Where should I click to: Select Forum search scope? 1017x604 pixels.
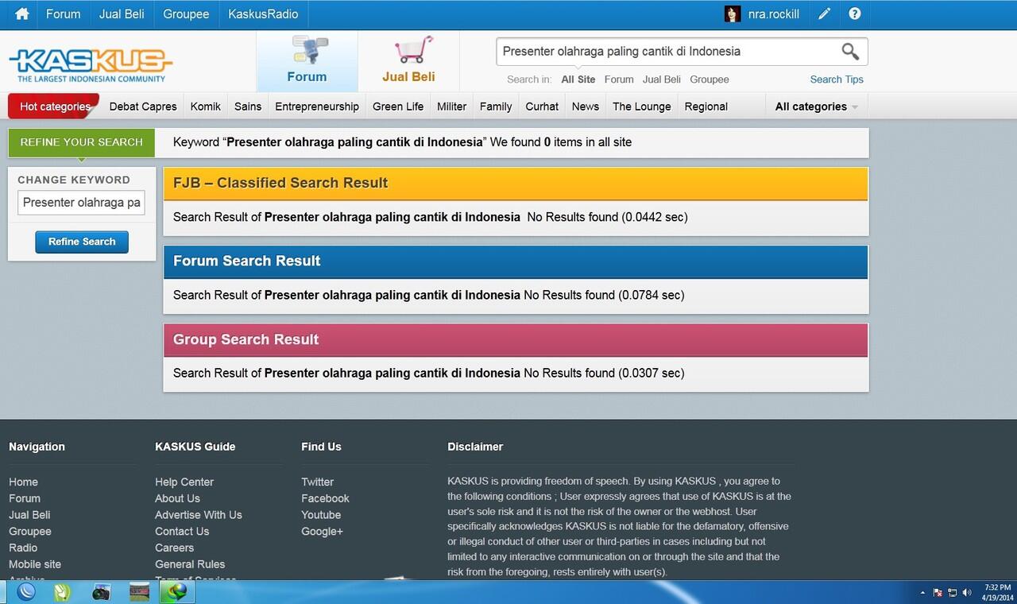619,79
